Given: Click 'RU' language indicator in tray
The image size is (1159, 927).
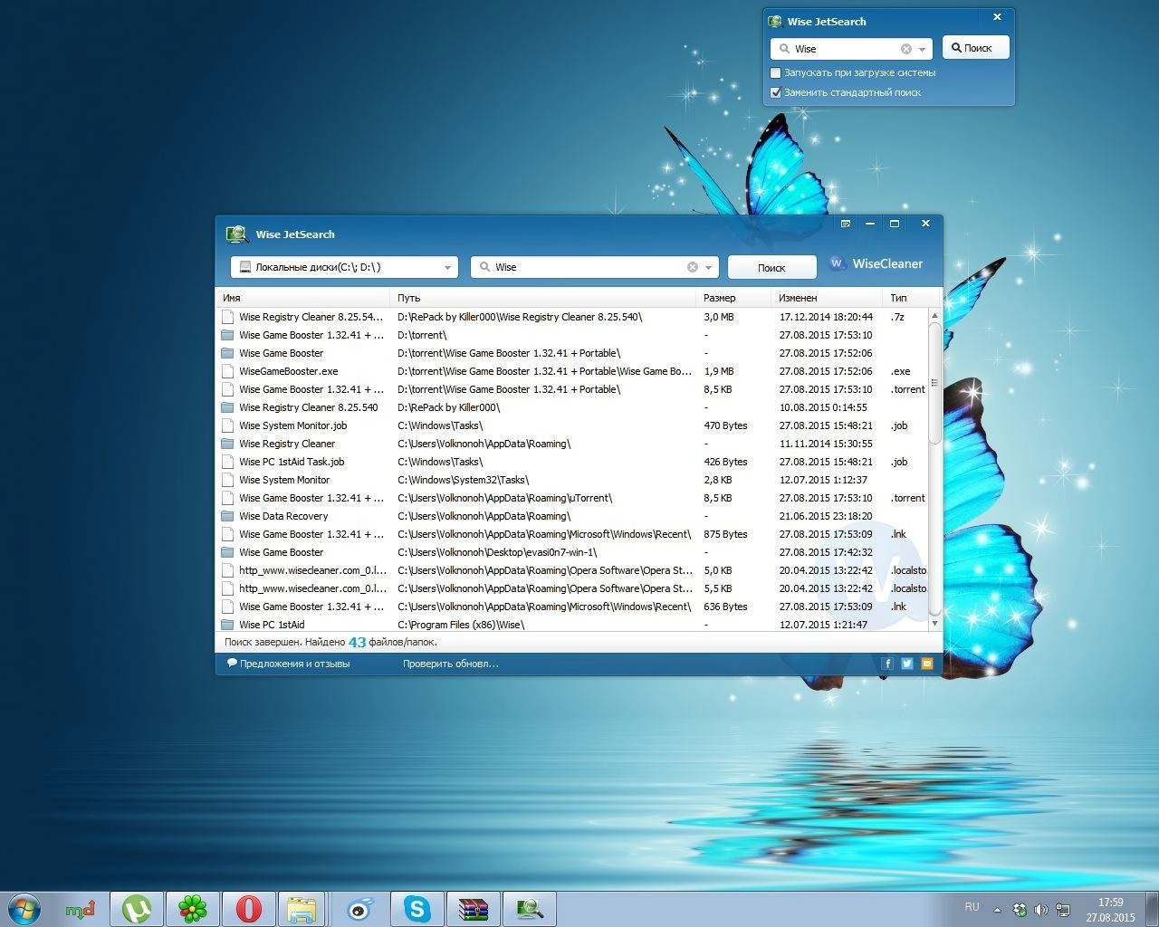Looking at the screenshot, I should click(x=972, y=906).
